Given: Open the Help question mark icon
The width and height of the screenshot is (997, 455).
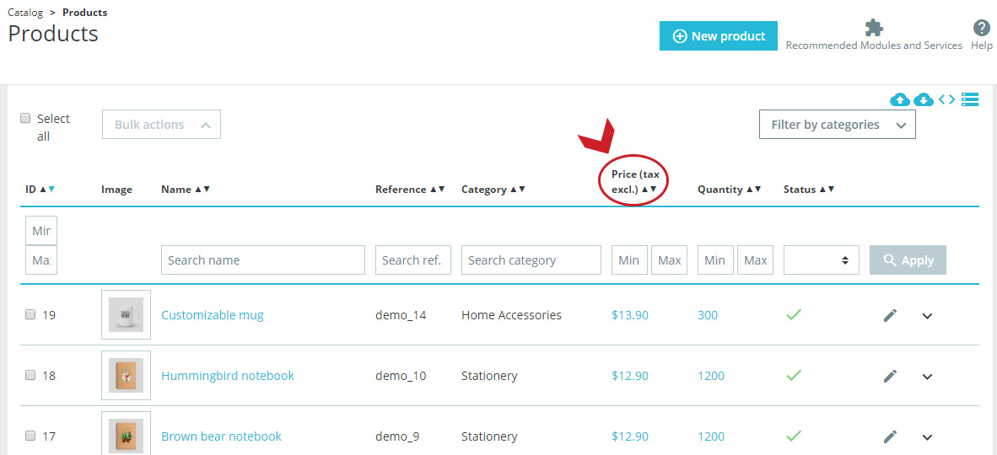Looking at the screenshot, I should [982, 28].
